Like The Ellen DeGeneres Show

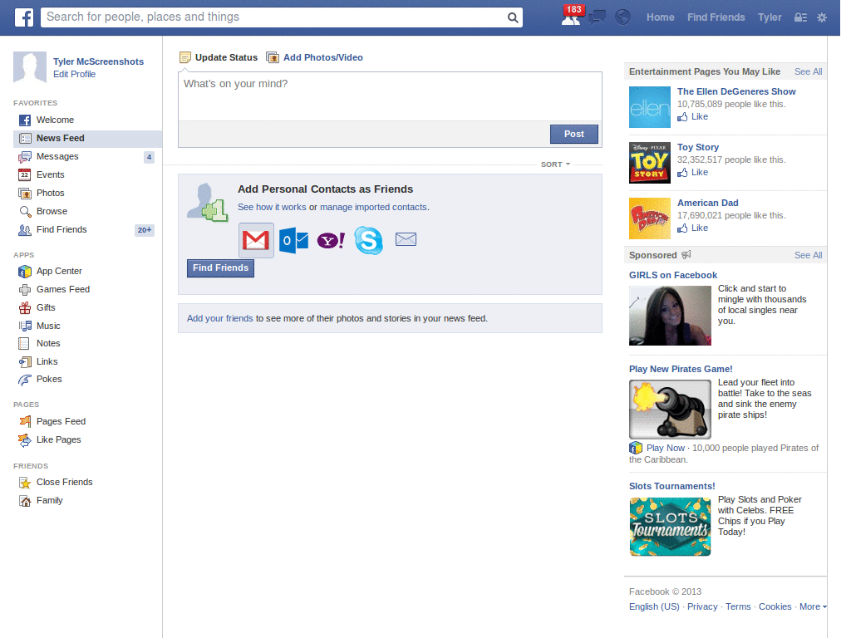[x=692, y=116]
